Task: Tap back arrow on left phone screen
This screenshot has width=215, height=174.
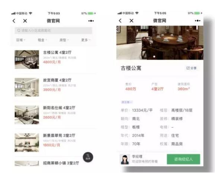Action: [14, 21]
